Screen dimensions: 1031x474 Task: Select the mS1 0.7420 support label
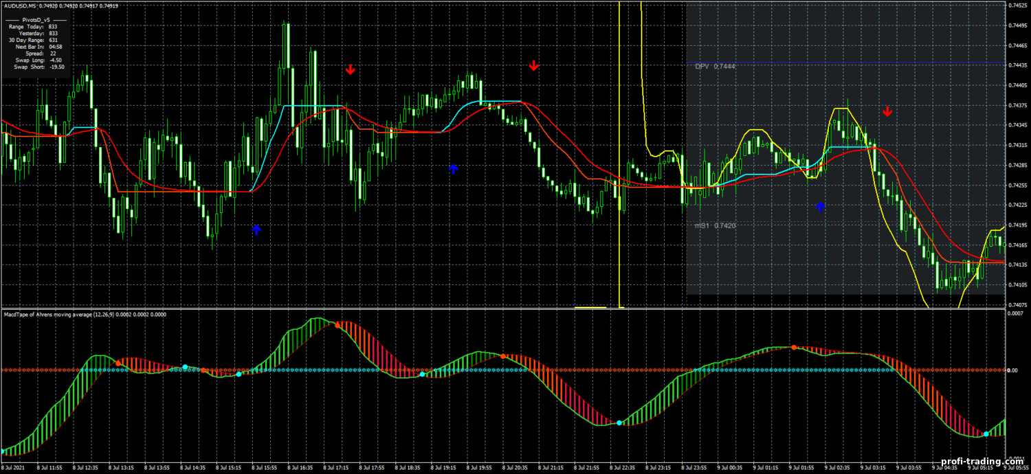[x=715, y=225]
